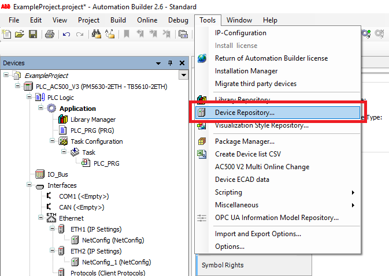
Task: Expand the Scripting submenu
Action: pyautogui.click(x=353, y=192)
